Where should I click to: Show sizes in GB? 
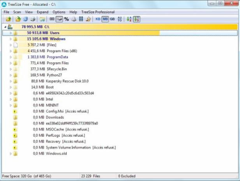112,19
